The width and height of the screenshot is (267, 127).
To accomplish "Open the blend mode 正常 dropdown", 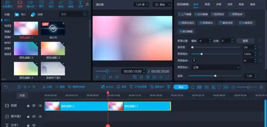I will point(216,67).
